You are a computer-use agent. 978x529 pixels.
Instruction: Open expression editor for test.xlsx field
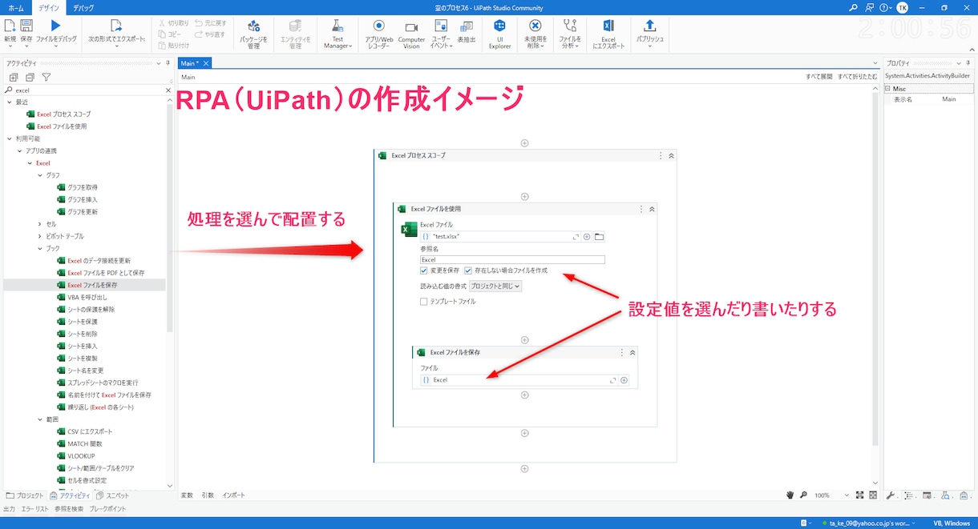pyautogui.click(x=576, y=237)
